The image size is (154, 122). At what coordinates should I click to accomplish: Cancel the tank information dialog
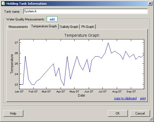click(140, 113)
